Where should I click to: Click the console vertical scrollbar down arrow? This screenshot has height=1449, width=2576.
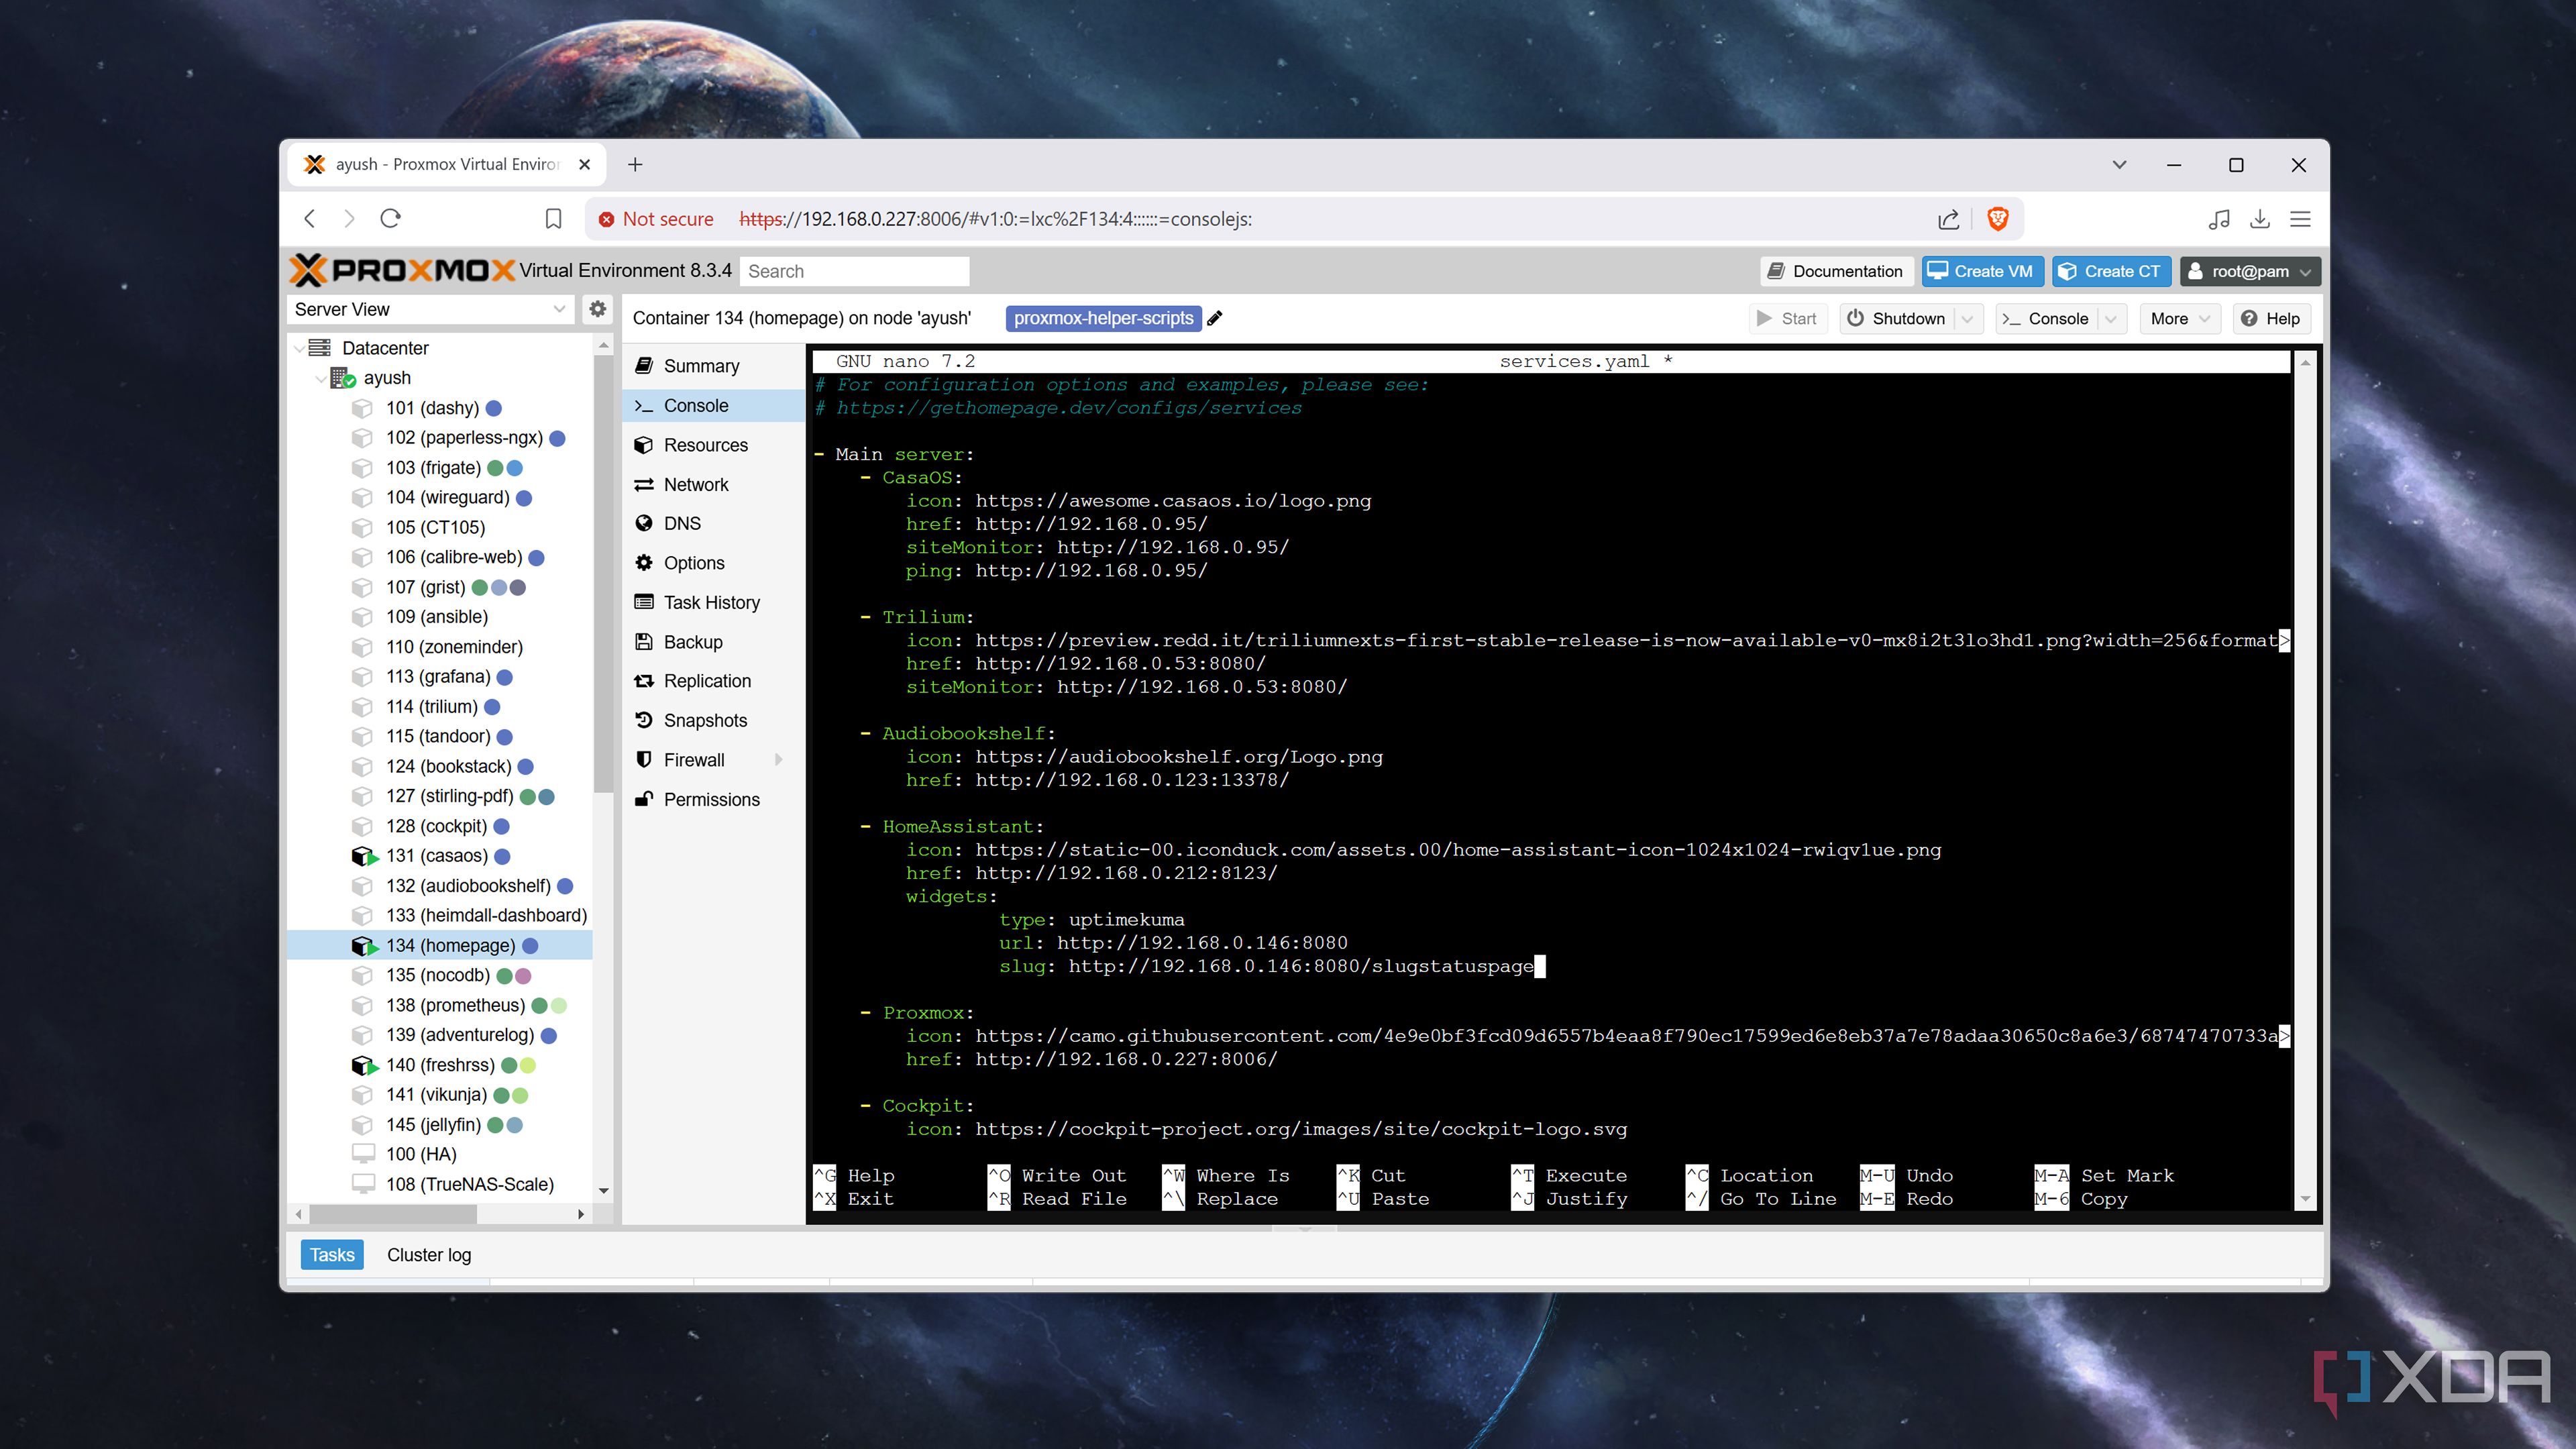pos(2306,1199)
